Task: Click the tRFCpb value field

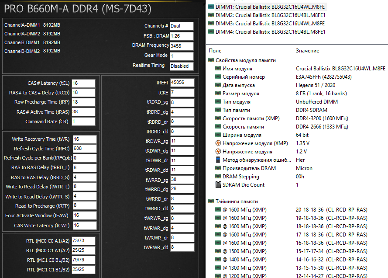Action: (85, 158)
